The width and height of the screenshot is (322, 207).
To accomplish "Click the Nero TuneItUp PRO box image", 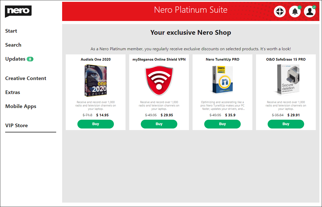I will tap(222, 80).
